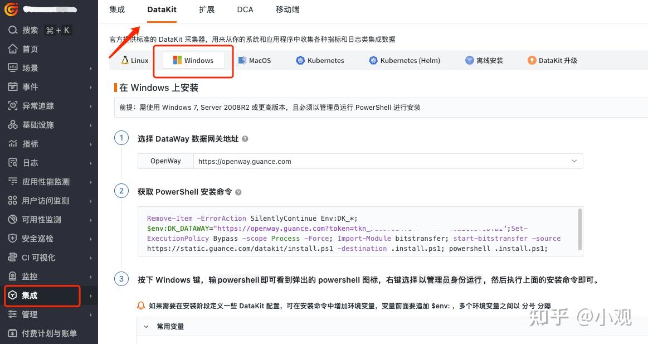
Task: Click the Kubernetes wheel icon
Action: tap(300, 60)
